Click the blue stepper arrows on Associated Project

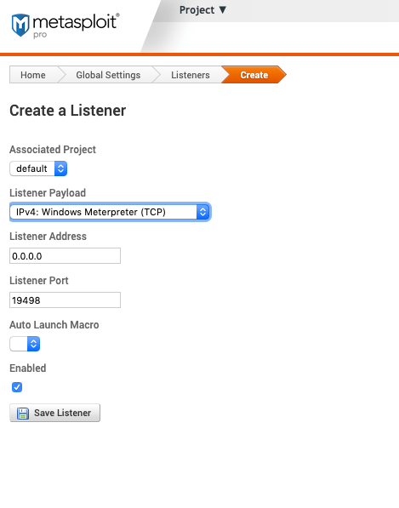point(60,168)
